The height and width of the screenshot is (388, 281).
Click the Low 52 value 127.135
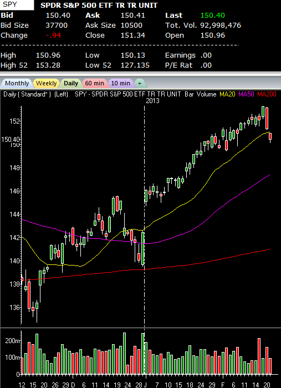(x=135, y=65)
